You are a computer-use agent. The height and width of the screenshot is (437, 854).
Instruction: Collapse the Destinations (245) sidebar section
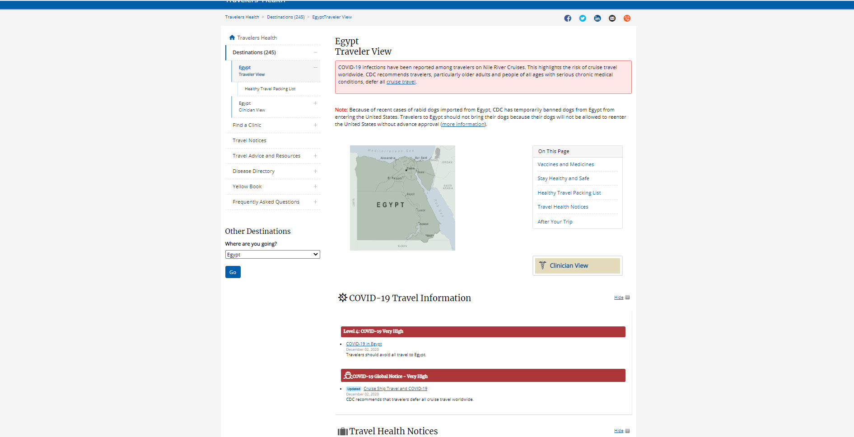[315, 52]
